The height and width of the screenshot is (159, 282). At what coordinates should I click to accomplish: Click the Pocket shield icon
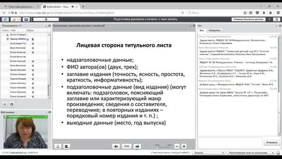click(257, 13)
